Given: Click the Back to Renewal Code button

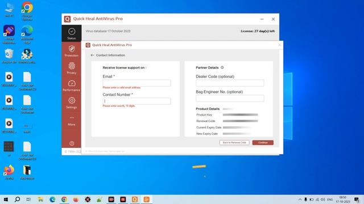Looking at the screenshot, I should [x=234, y=142].
